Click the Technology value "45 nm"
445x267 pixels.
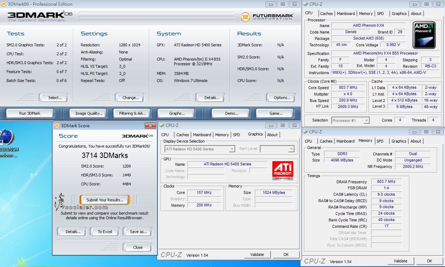click(x=341, y=45)
